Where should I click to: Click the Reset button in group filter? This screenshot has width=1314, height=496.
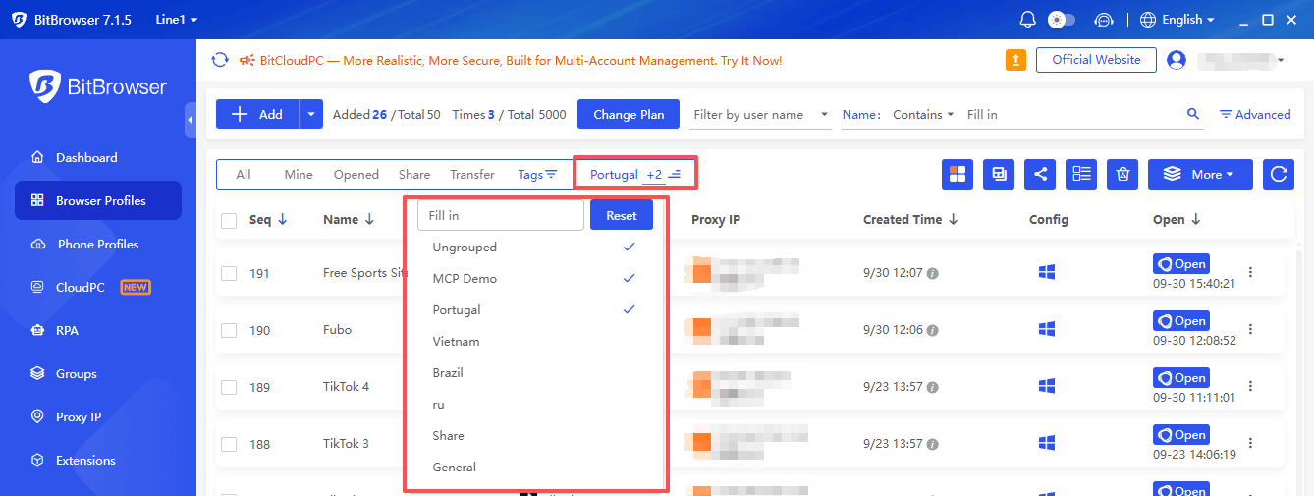tap(622, 215)
